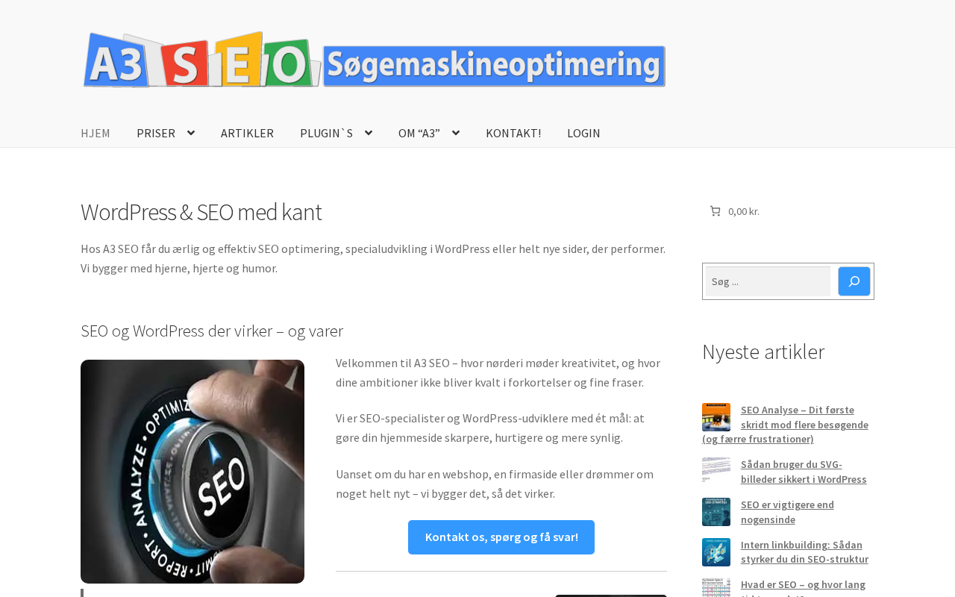Open the SVG-billeder article thumbnail
The height and width of the screenshot is (597, 955).
(x=716, y=471)
